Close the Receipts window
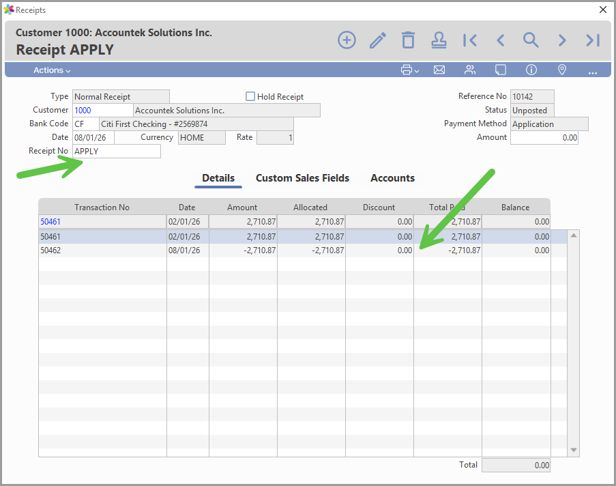This screenshot has height=486, width=616. tap(603, 10)
